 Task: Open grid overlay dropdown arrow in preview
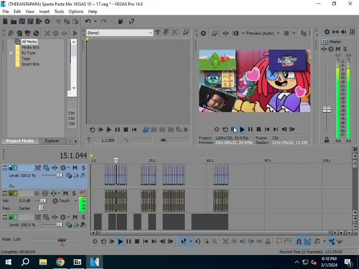(294, 33)
